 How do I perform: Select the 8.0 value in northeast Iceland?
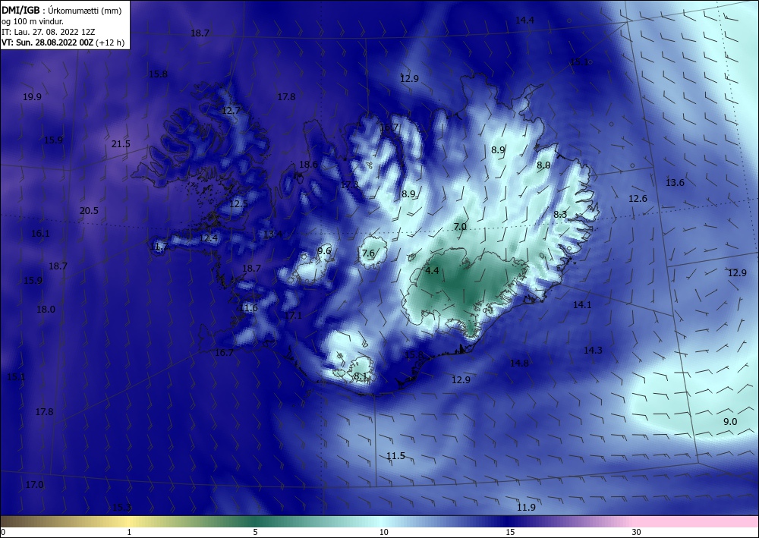click(543, 165)
